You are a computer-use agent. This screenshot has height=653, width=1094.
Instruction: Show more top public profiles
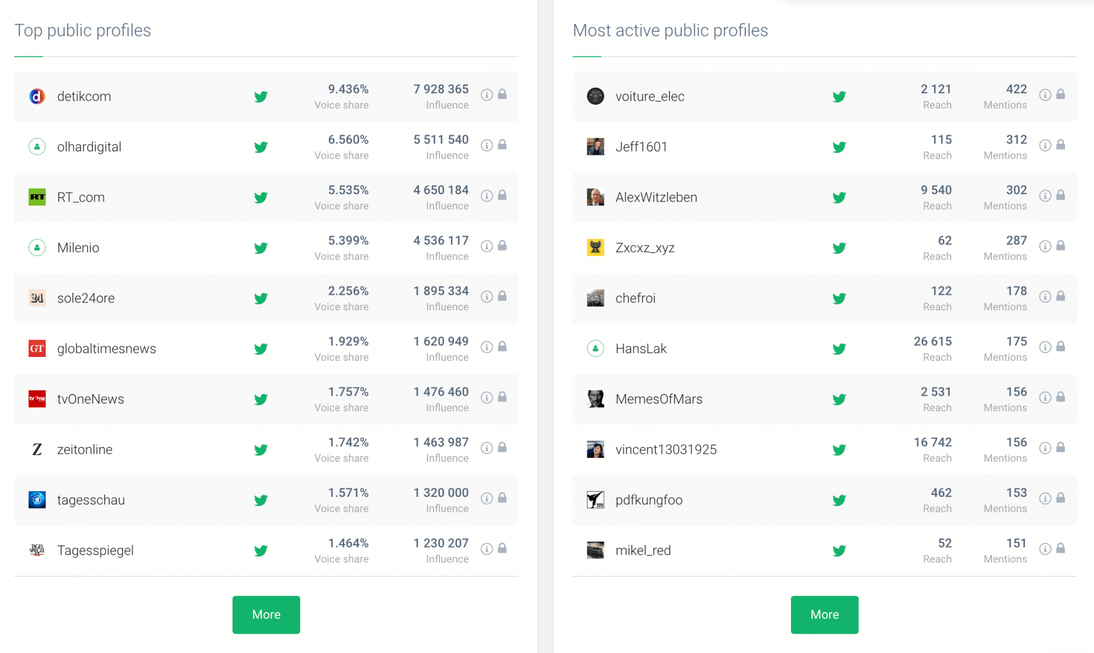click(x=266, y=615)
